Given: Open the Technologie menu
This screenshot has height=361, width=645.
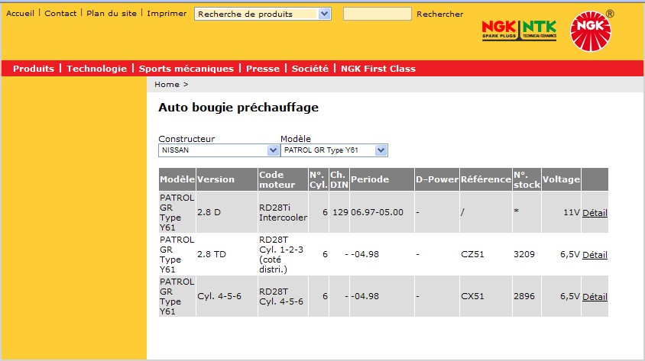Looking at the screenshot, I should [96, 69].
